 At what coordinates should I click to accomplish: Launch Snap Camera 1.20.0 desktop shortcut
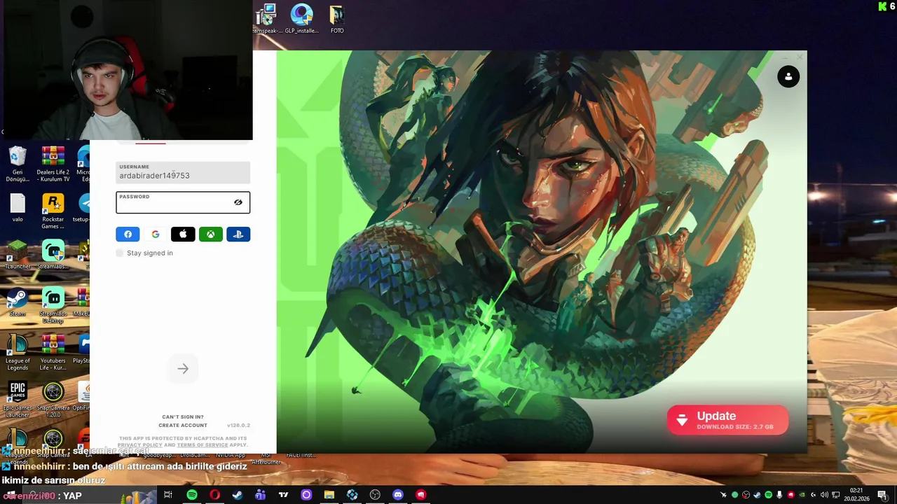(x=53, y=400)
